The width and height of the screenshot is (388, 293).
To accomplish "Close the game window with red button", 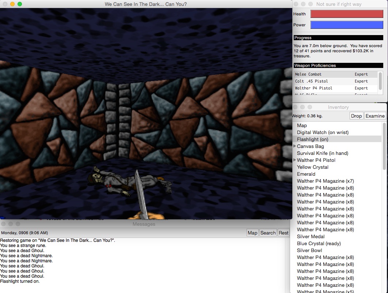I will (5, 4).
